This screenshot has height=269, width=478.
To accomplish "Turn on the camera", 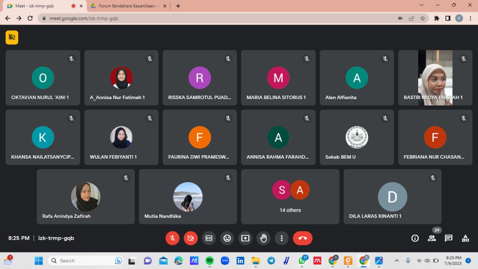I will click(x=190, y=238).
